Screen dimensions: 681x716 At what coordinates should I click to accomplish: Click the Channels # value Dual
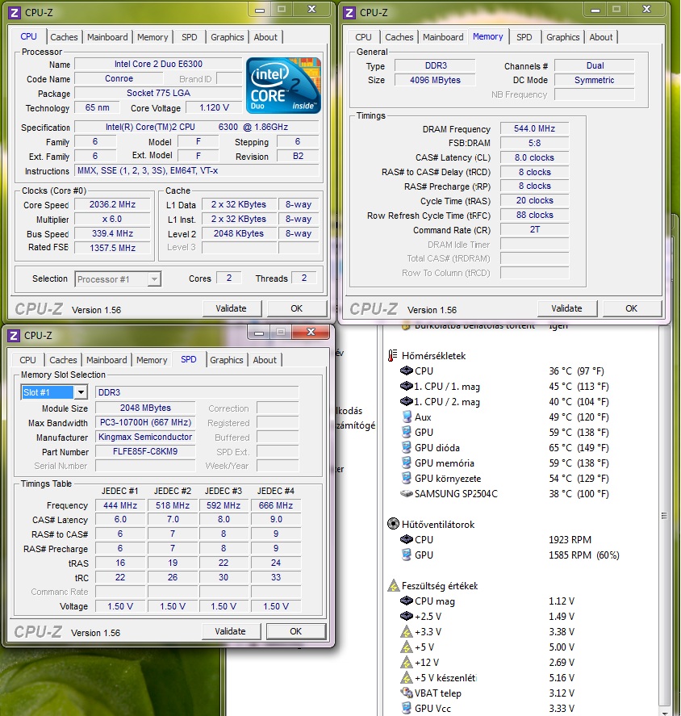tap(595, 65)
